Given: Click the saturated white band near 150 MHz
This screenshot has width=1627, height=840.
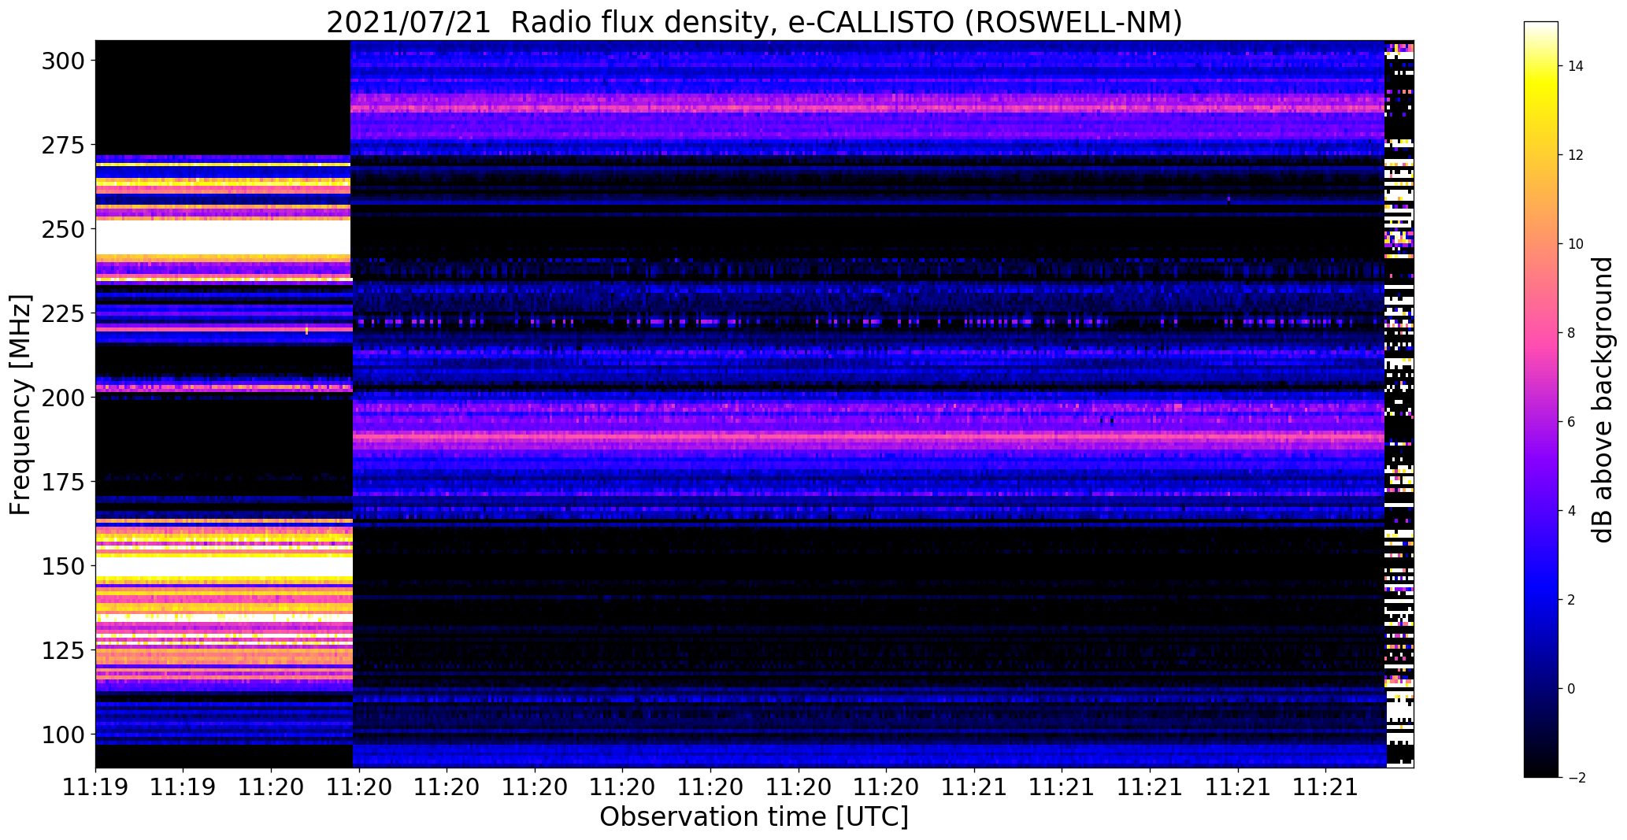Looking at the screenshot, I should tap(224, 567).
